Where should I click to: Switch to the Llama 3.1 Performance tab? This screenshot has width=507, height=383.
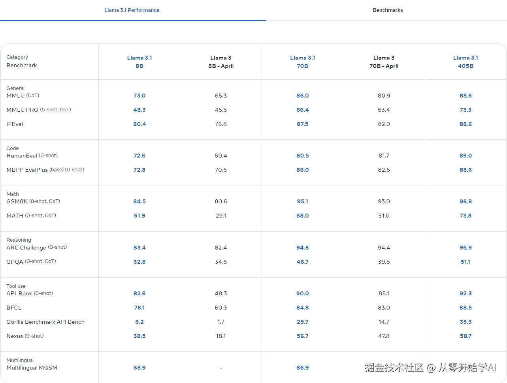132,10
